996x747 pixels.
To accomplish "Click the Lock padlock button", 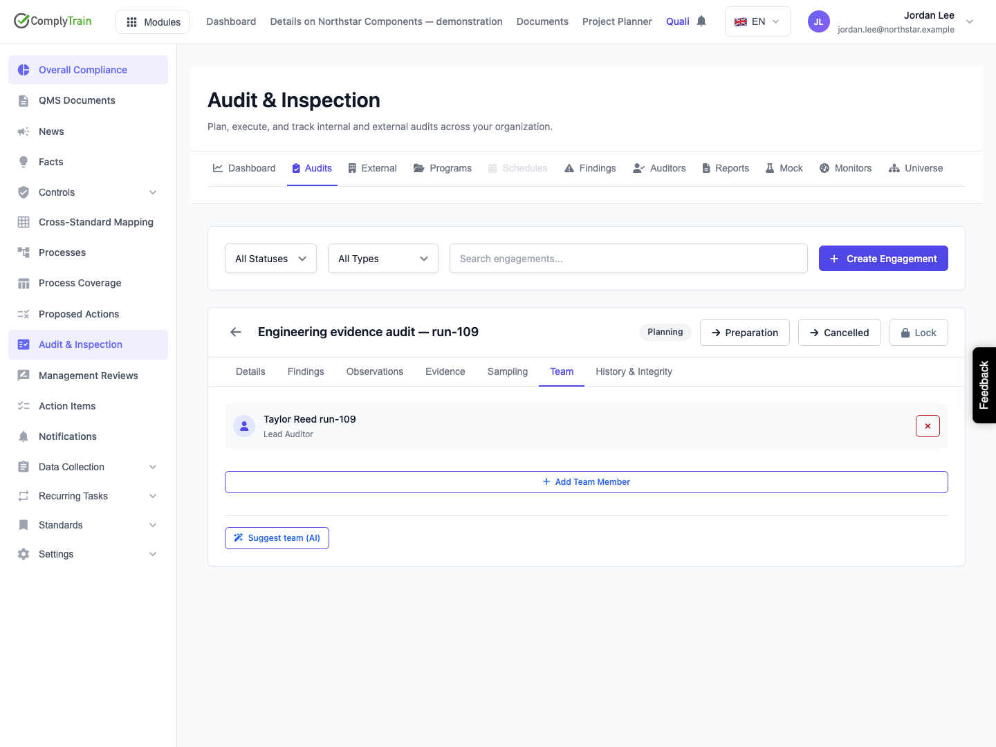I will (x=919, y=333).
